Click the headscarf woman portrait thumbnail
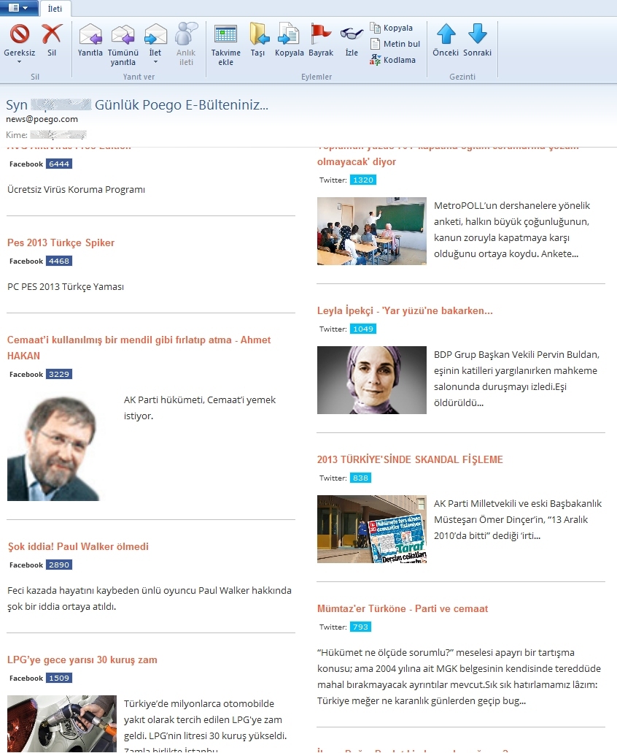617x753 pixels. pyautogui.click(x=371, y=380)
